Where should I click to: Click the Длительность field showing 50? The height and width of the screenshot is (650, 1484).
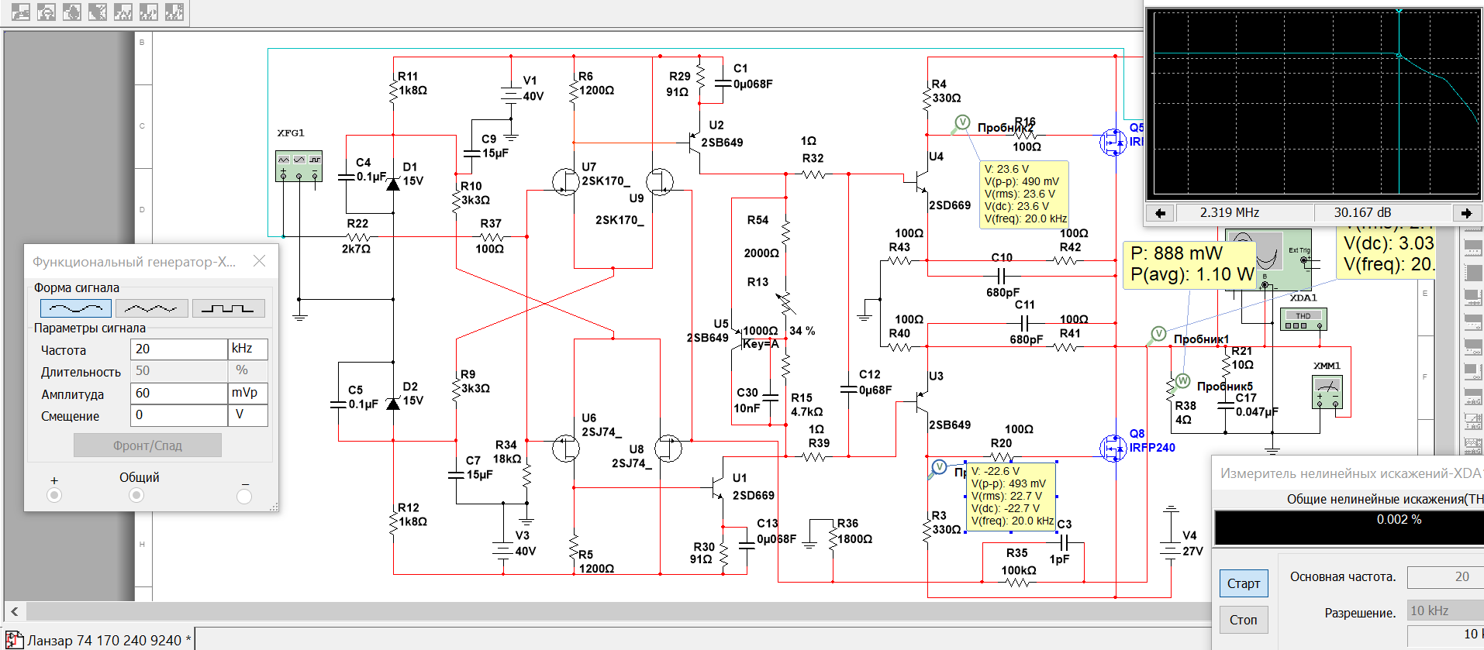point(178,371)
